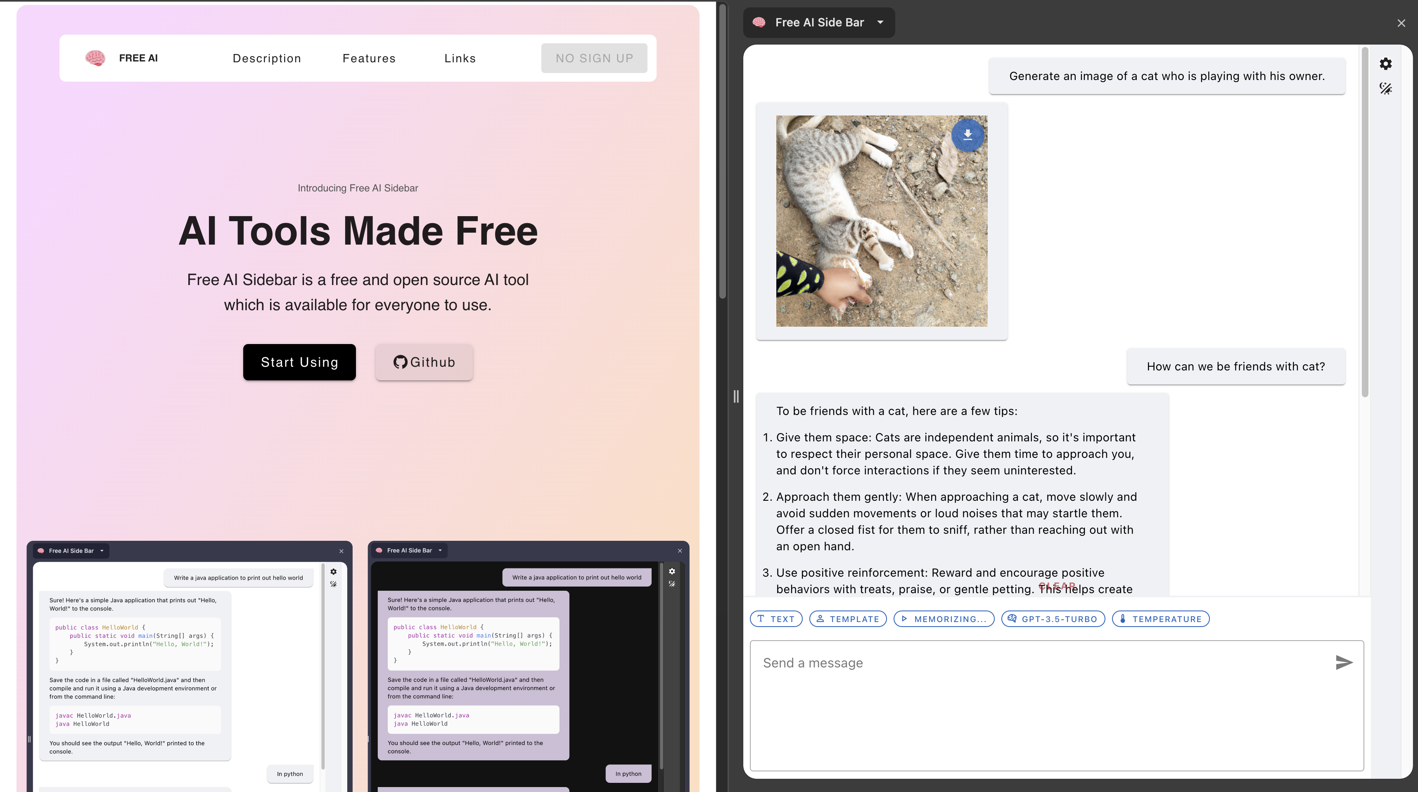Screen dimensions: 1418x792
Task: Adjust the TEMPERATURE setting chip
Action: coord(1160,619)
